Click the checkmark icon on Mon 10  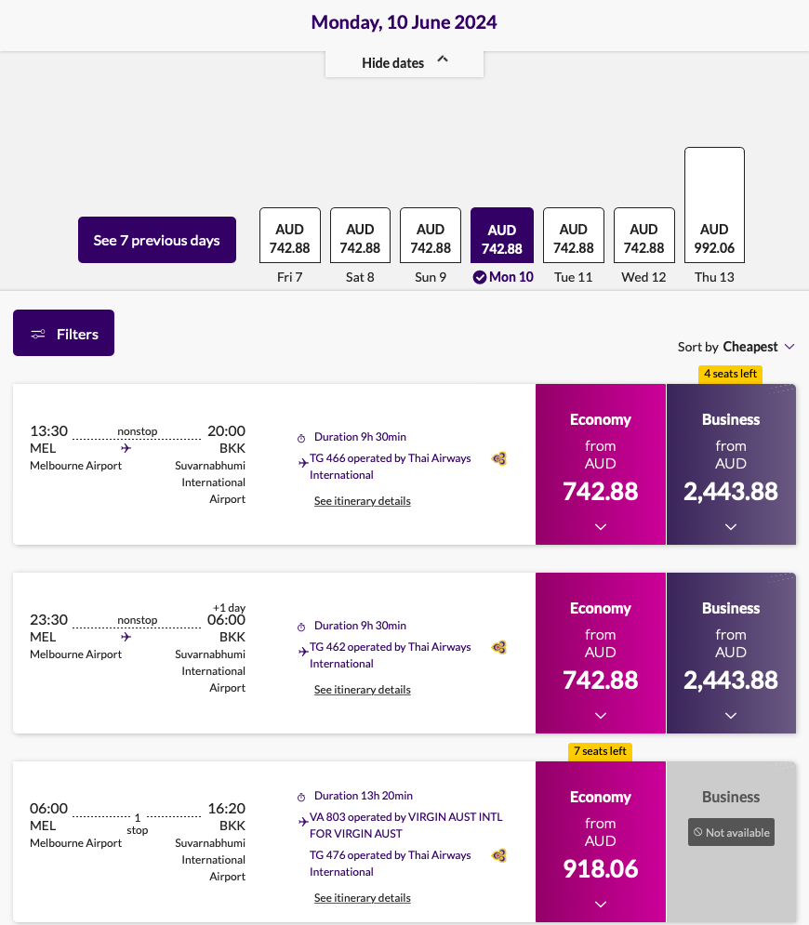tap(478, 276)
